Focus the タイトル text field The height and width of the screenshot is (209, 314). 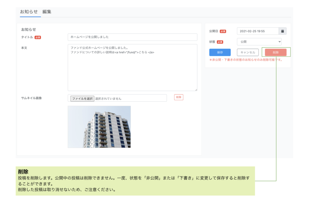pos(132,37)
